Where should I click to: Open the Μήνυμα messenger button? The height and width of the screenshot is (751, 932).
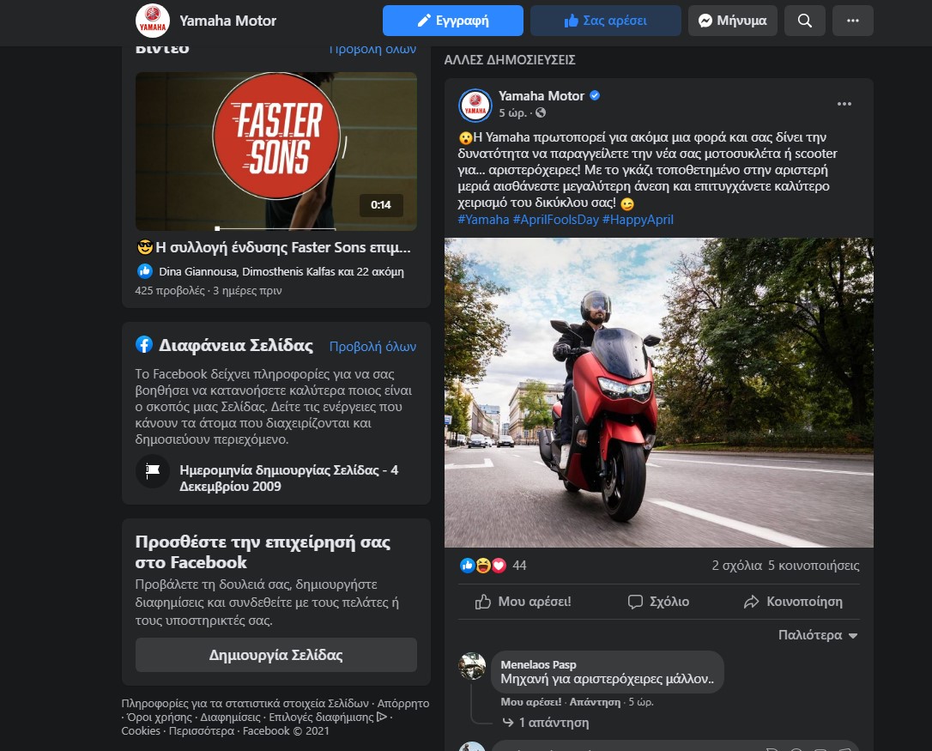732,21
